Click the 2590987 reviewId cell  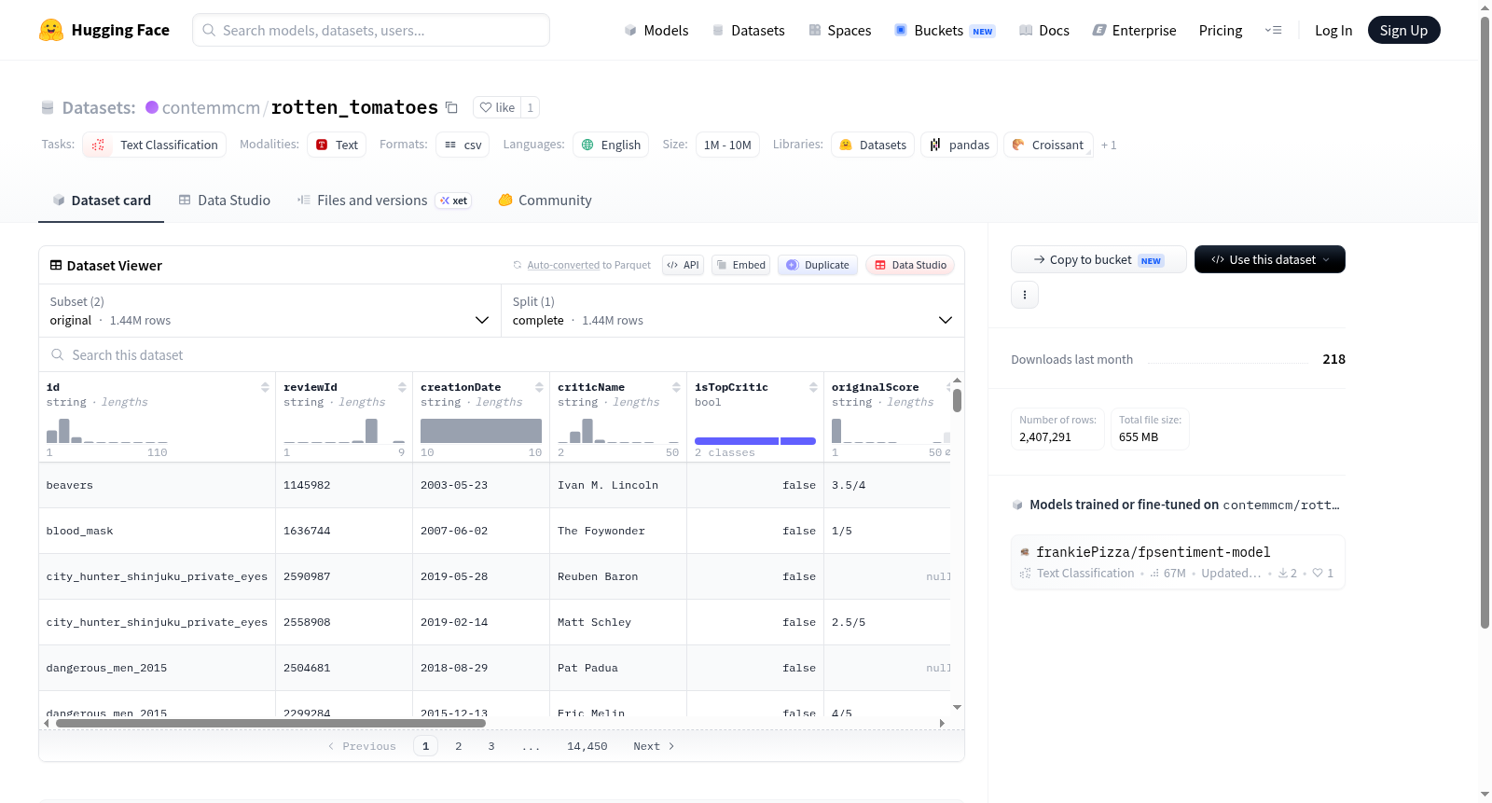(344, 576)
